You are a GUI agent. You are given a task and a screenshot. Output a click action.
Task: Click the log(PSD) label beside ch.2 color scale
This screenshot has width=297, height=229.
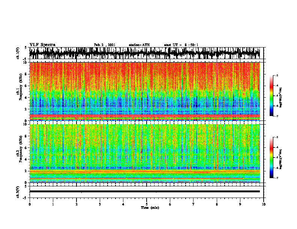(x=281, y=159)
